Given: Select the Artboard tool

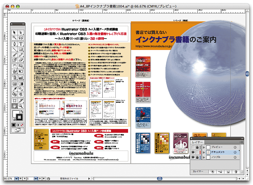Looking at the screenshot, I should pyautogui.click(x=15, y=101).
